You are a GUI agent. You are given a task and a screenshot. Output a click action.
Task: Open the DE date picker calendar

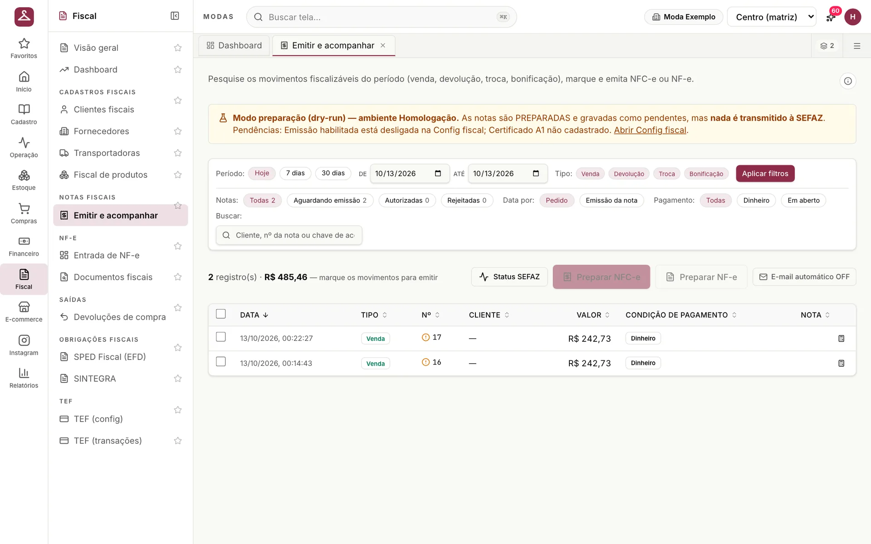coord(438,174)
